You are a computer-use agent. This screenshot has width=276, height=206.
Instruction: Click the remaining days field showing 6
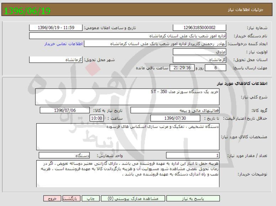[216, 68]
